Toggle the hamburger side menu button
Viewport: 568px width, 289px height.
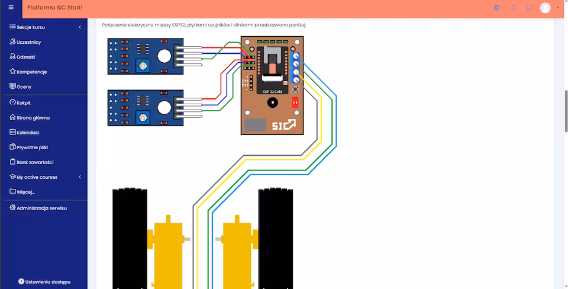(11, 7)
